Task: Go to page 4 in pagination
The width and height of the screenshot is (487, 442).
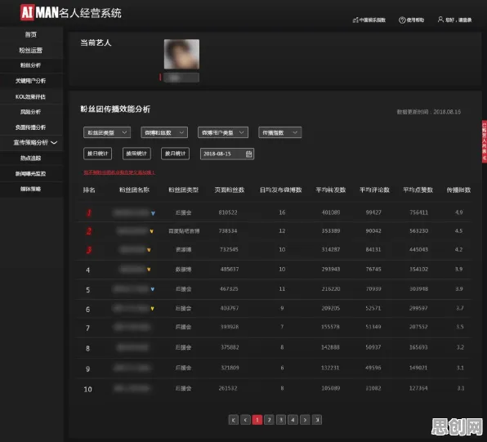Action: point(293,420)
